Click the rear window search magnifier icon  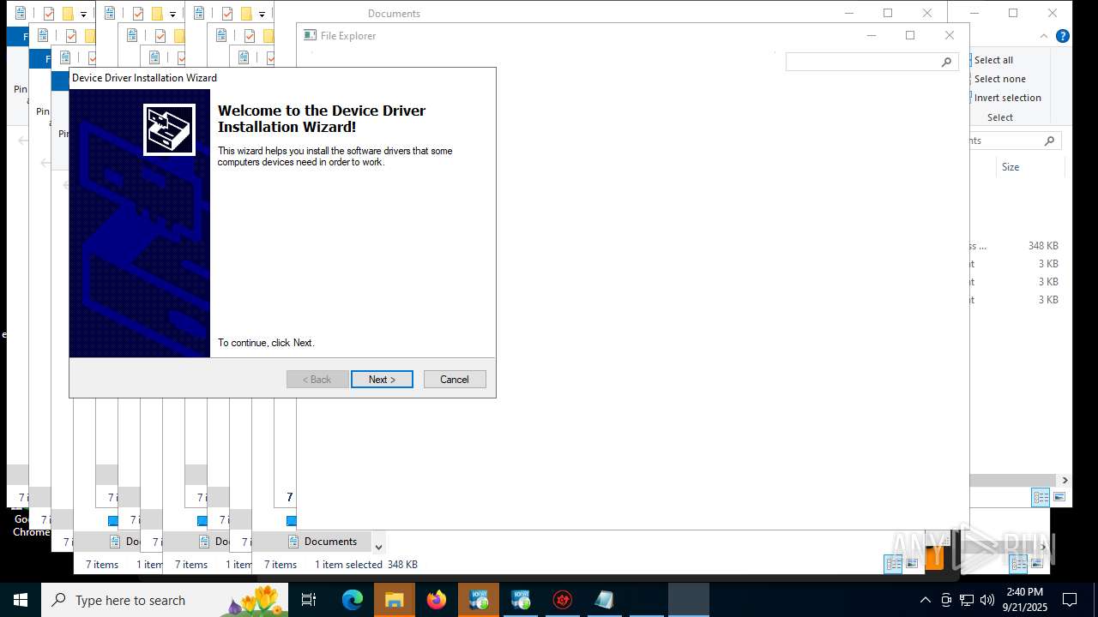click(1049, 141)
